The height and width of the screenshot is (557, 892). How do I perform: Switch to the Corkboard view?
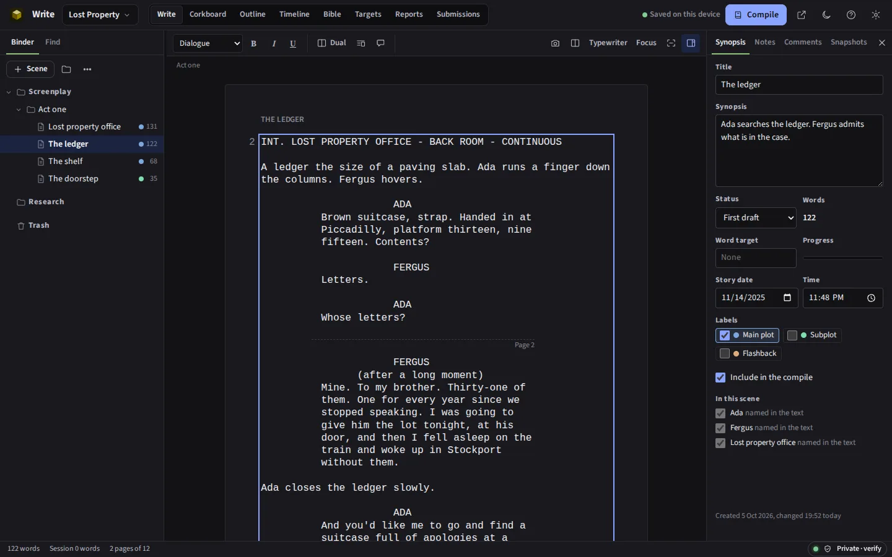tap(208, 14)
